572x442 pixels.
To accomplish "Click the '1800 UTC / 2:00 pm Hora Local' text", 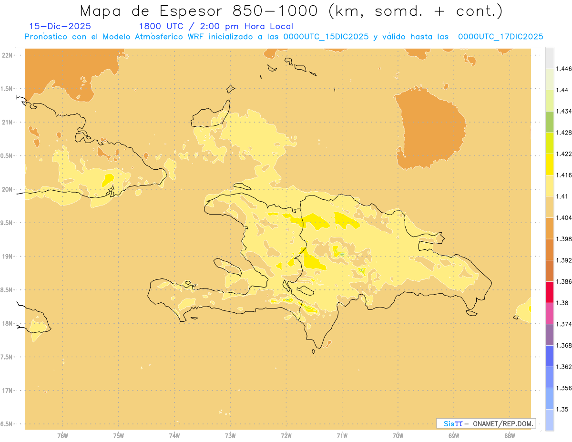I will 215,26.
